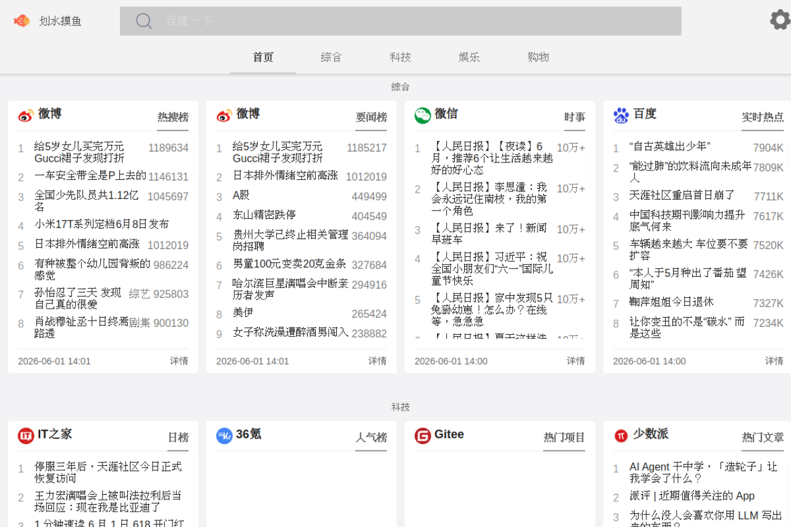
Task: Open 美伊 item in 要闻榜
Action: tap(243, 313)
